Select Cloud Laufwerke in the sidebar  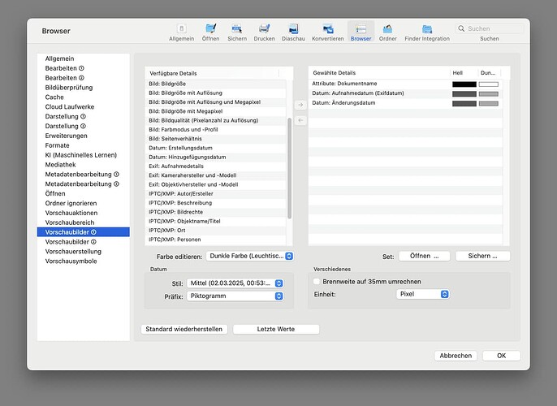pos(83,106)
